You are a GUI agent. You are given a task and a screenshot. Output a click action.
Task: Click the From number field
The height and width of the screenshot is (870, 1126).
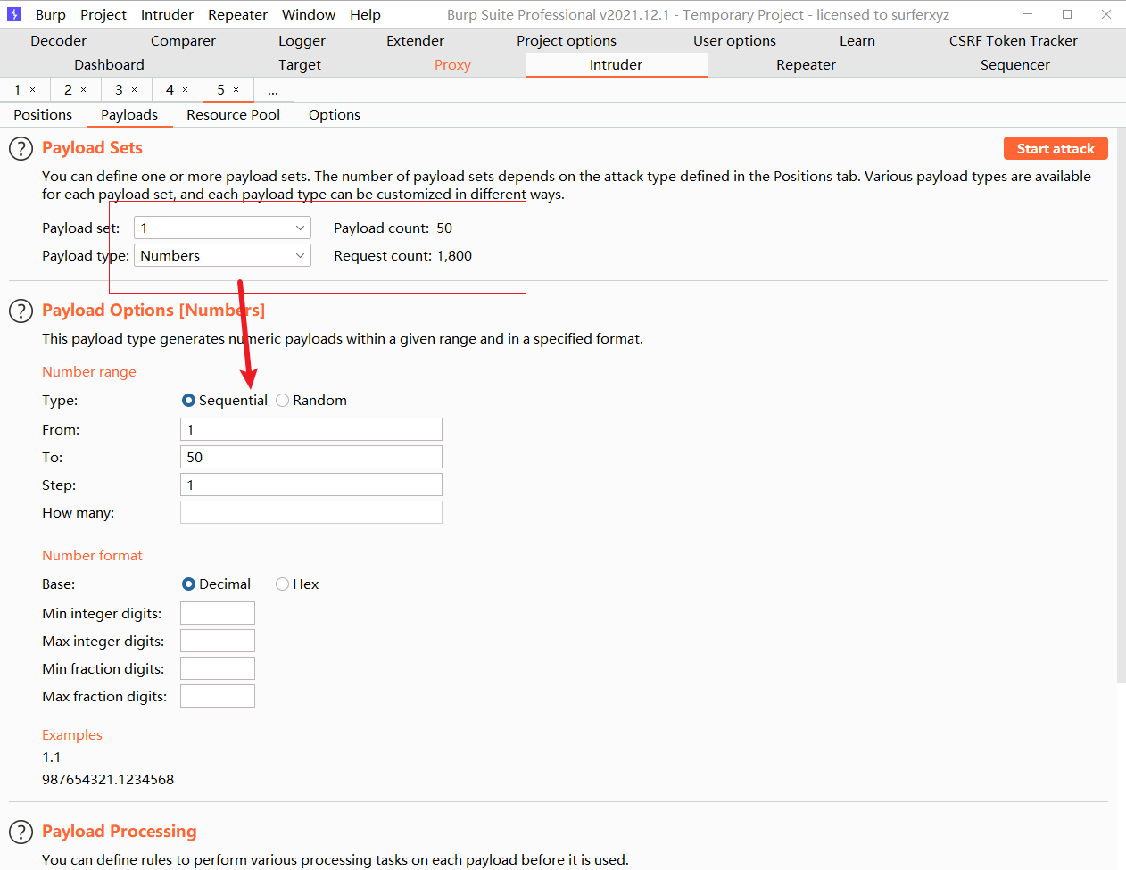click(x=311, y=430)
